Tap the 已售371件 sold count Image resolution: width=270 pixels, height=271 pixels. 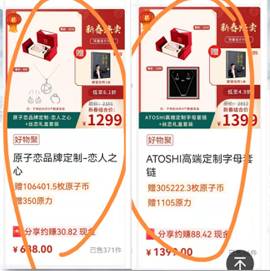106,250
